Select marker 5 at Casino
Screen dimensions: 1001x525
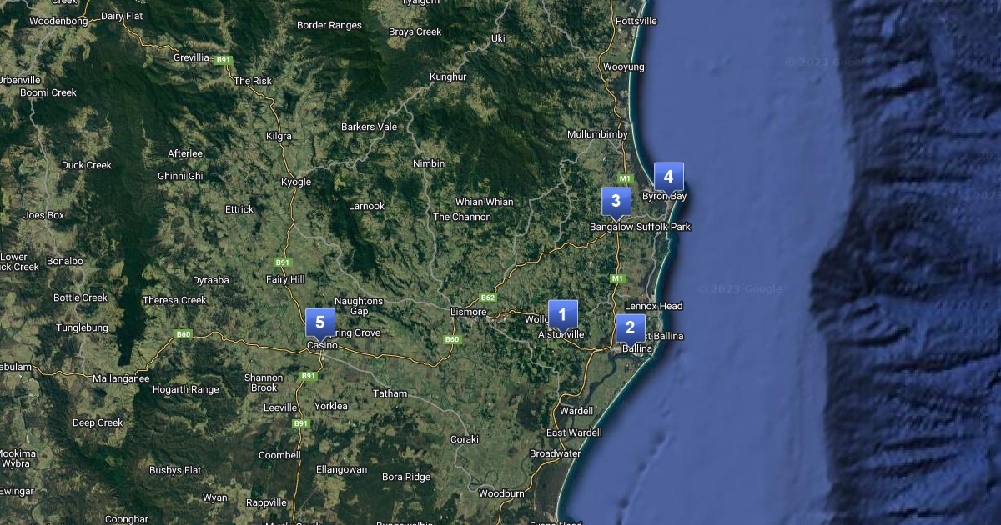tap(319, 322)
